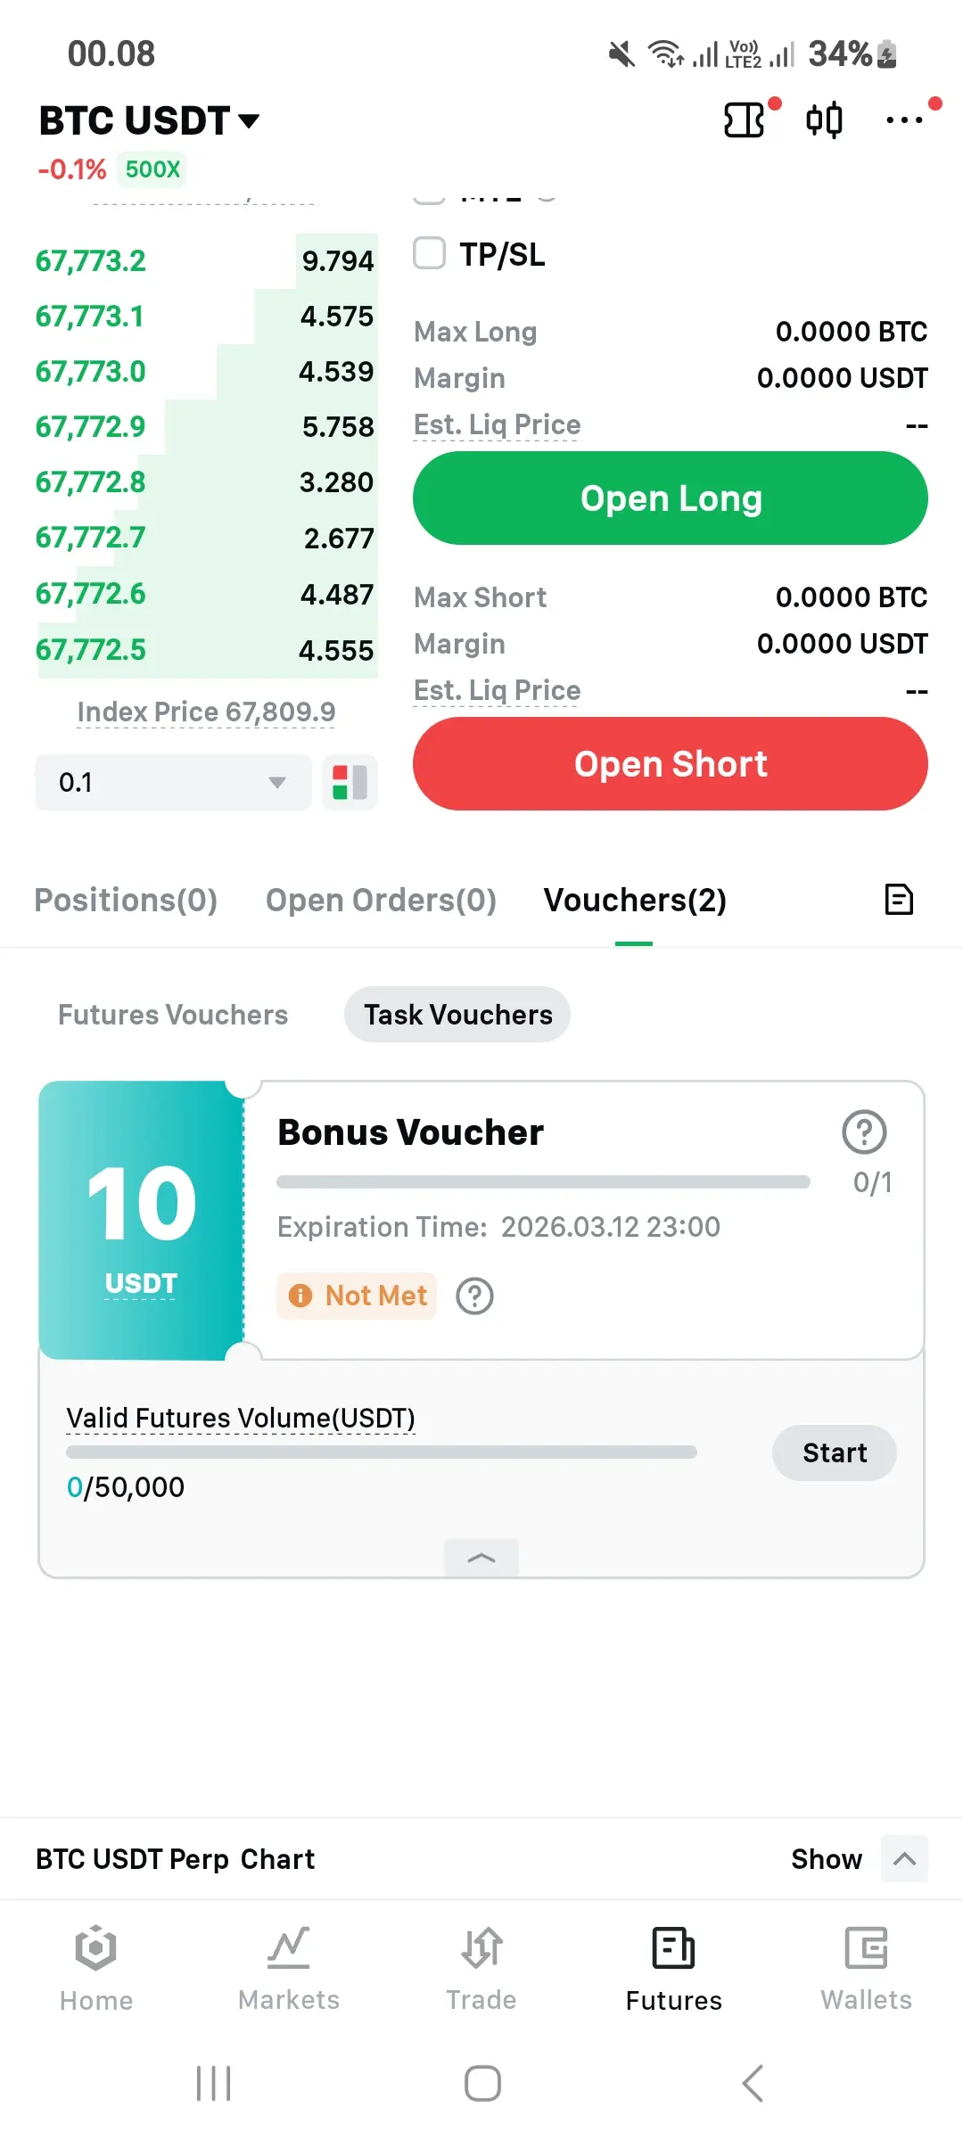Enable the TP/SL checkbox

point(429,253)
